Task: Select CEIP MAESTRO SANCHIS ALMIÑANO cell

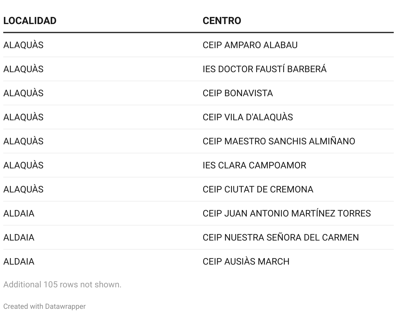Action: point(279,141)
